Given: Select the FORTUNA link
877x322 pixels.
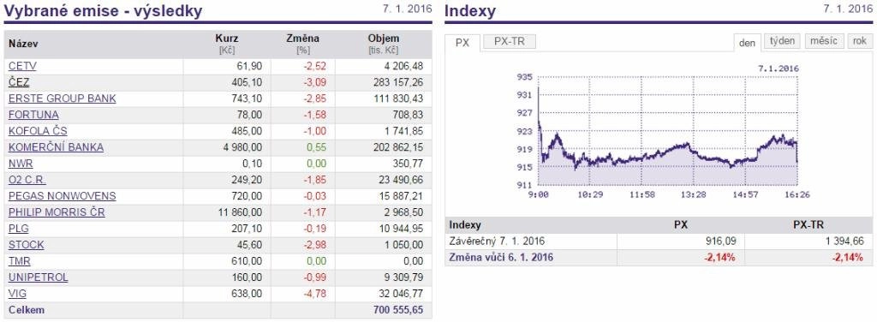Looking at the screenshot, I should click(33, 115).
